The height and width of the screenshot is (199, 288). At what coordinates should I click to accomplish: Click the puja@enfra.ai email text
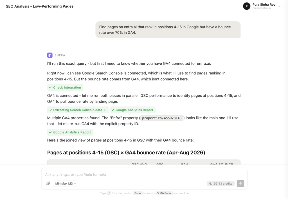pyautogui.click(x=261, y=8)
